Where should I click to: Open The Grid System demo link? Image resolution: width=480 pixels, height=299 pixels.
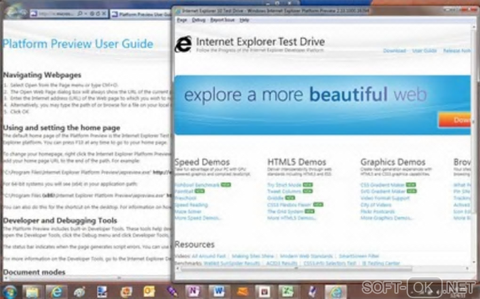click(x=285, y=211)
